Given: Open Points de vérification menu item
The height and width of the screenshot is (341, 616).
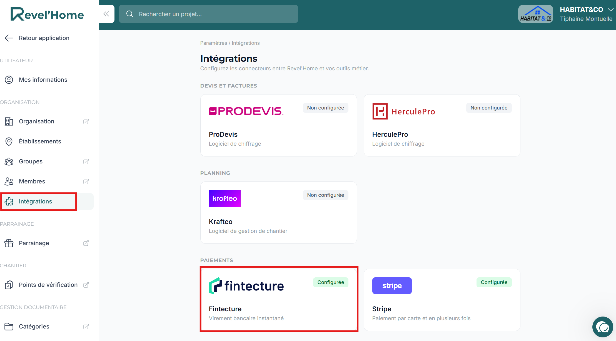Looking at the screenshot, I should (47, 285).
